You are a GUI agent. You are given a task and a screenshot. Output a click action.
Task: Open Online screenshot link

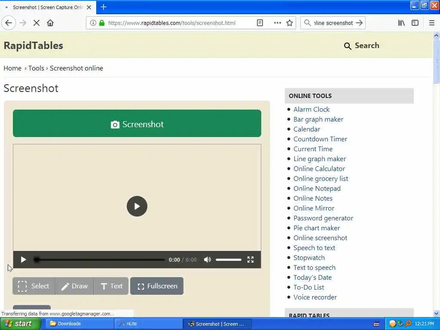click(320, 238)
